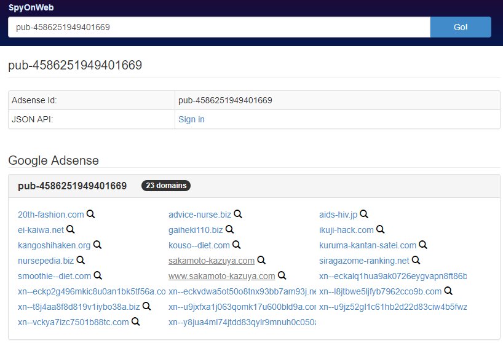Open the xn--u9jz52gl1c61hb2d22d83ciw4b5fwz domain link
The height and width of the screenshot is (343, 503).
click(393, 307)
